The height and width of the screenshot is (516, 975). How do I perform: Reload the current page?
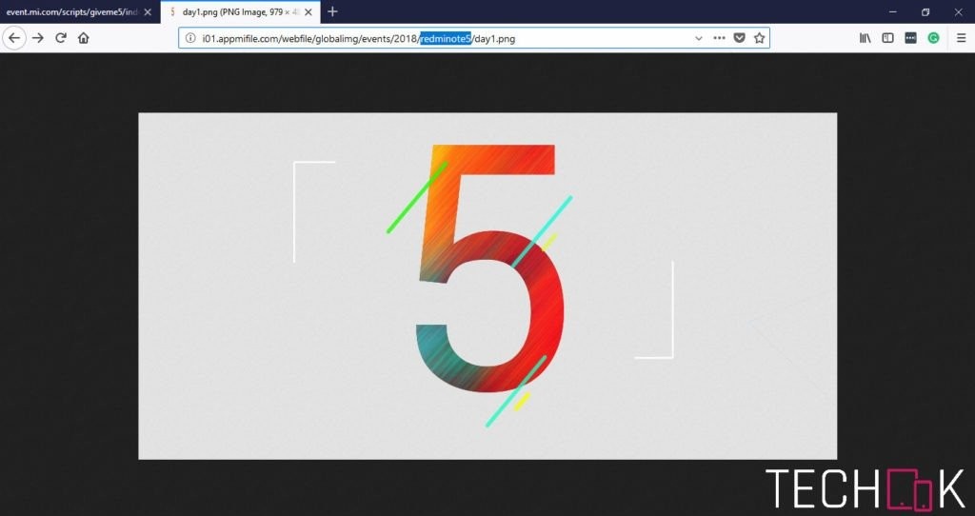click(x=61, y=38)
